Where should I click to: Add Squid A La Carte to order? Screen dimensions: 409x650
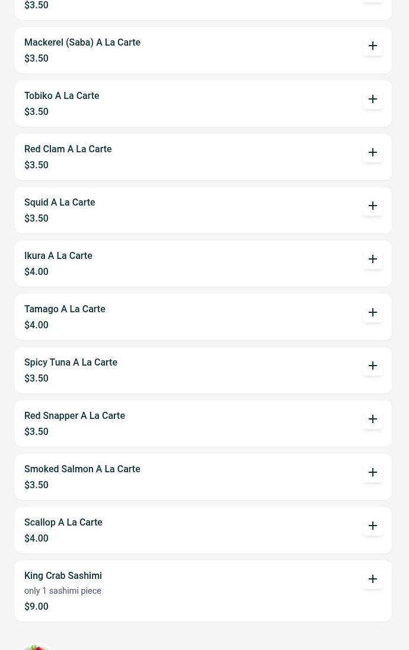coord(372,206)
